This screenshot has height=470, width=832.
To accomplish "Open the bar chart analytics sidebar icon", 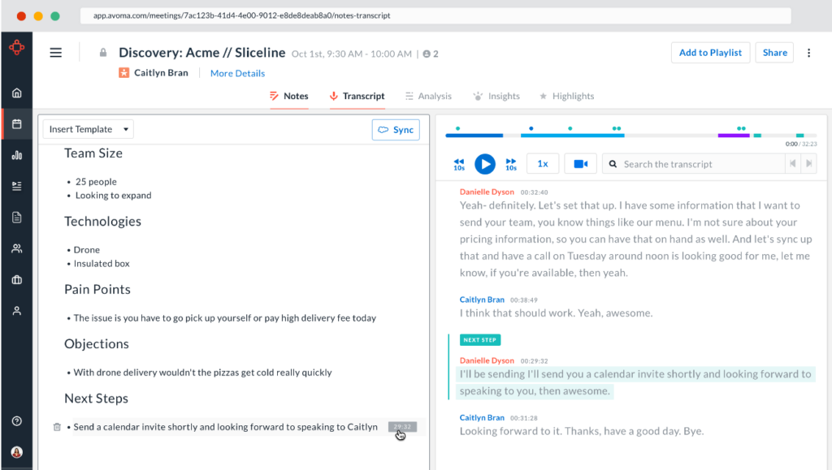I will pyautogui.click(x=17, y=155).
